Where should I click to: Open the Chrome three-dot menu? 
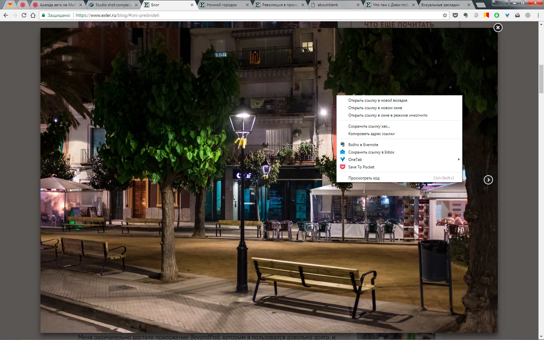(x=538, y=15)
